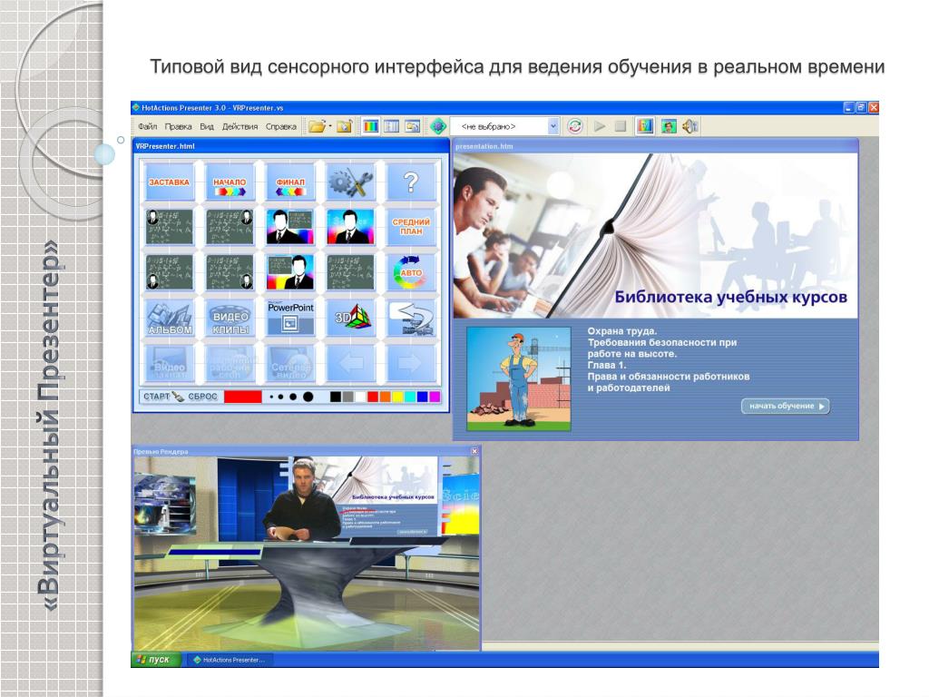
Task: Click the brush icon between СТАРТ and СБРОС
Action: (179, 397)
